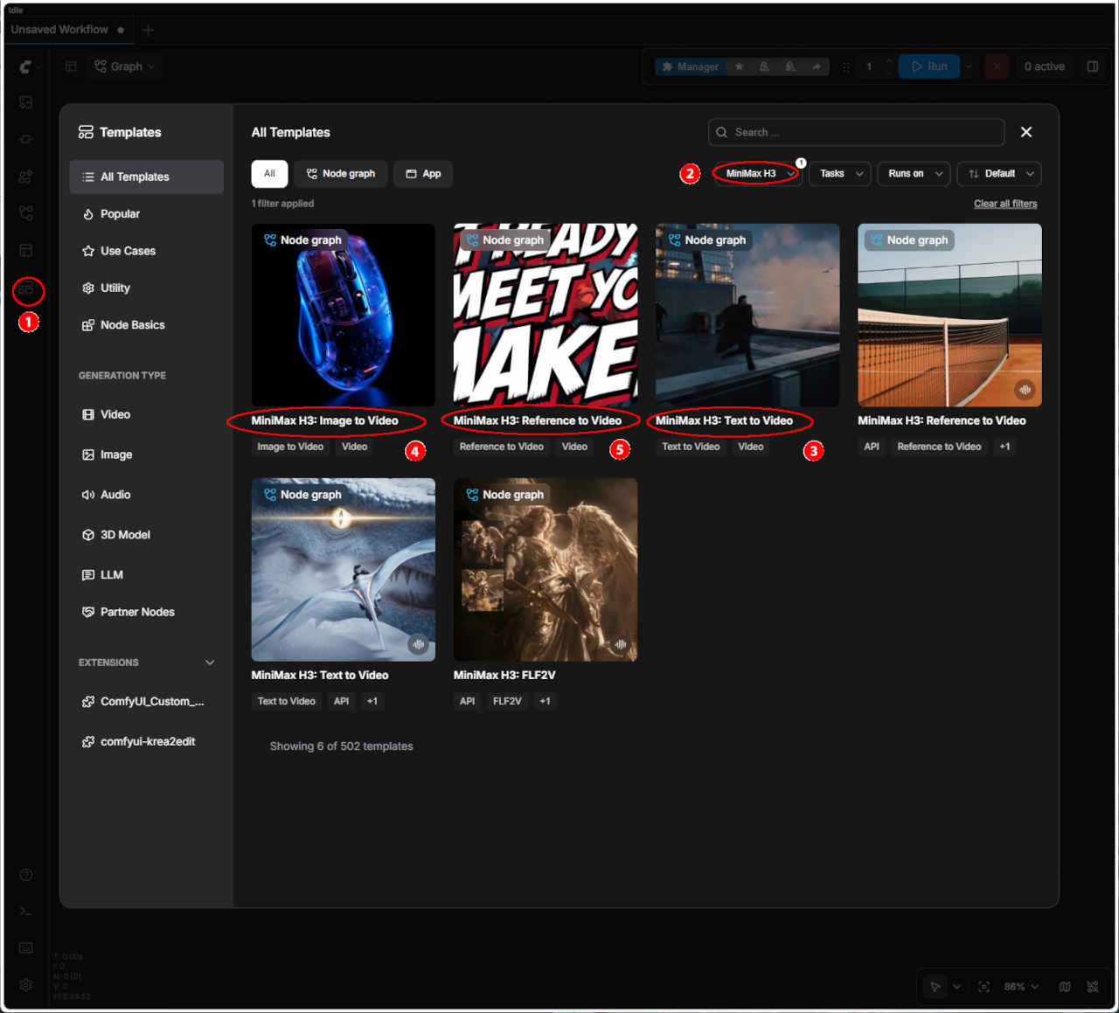Select the Node graph filter tab
The width and height of the screenshot is (1119, 1013).
click(x=341, y=174)
